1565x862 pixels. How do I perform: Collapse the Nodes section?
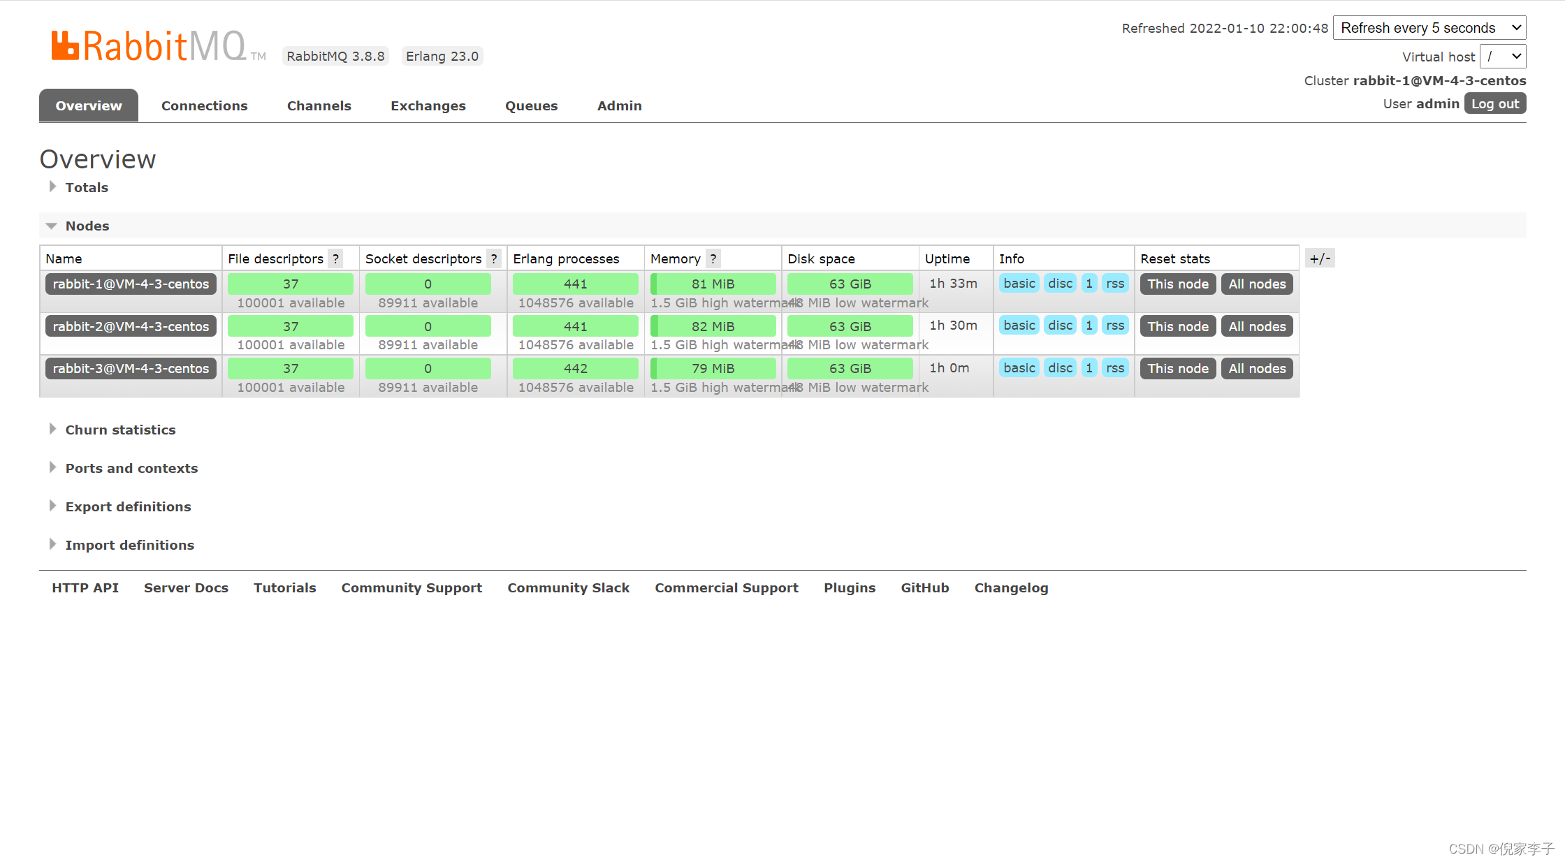pos(87,226)
